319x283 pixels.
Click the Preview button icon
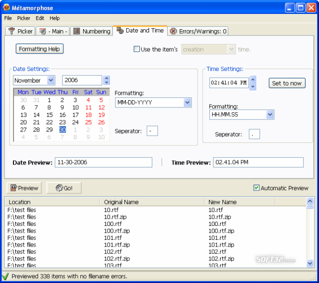point(13,188)
